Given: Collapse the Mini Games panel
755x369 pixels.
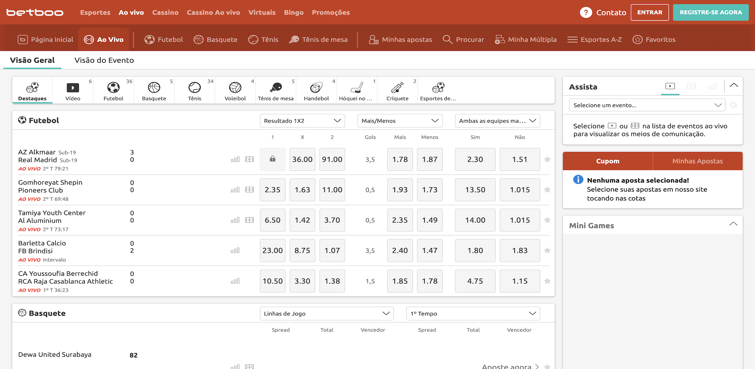Looking at the screenshot, I should pos(733,224).
